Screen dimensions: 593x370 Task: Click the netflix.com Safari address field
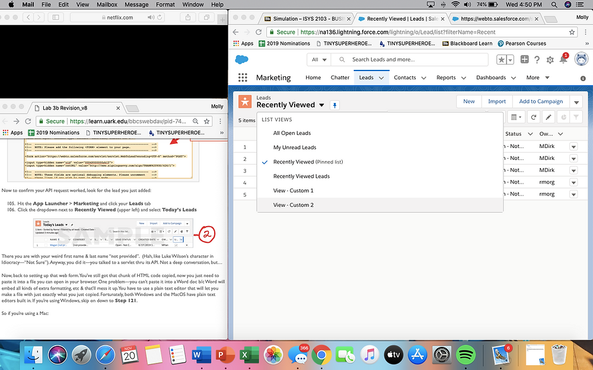point(117,17)
